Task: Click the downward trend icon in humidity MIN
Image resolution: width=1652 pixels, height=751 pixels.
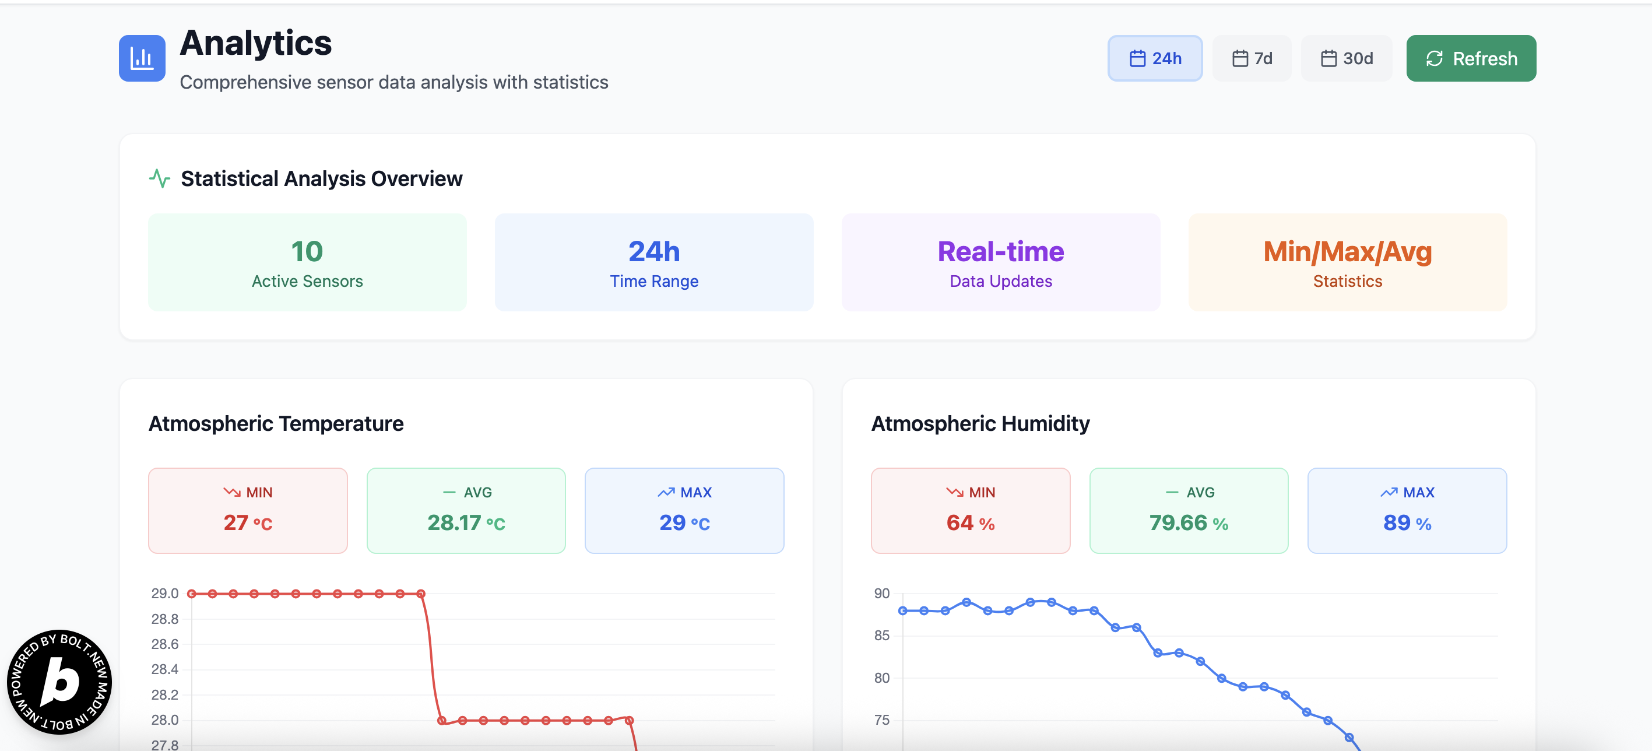Action: click(x=954, y=492)
